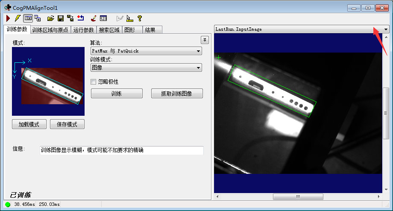
Task: Click the trained pattern thumbnail under 模式
Action: 48,81
